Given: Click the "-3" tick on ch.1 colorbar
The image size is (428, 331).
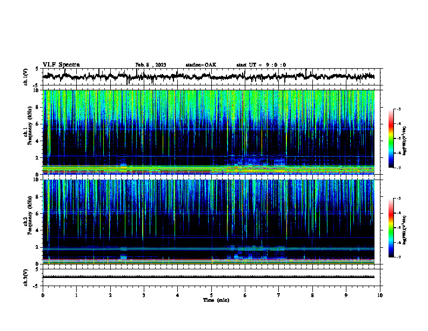Looking at the screenshot, I should [x=399, y=109].
